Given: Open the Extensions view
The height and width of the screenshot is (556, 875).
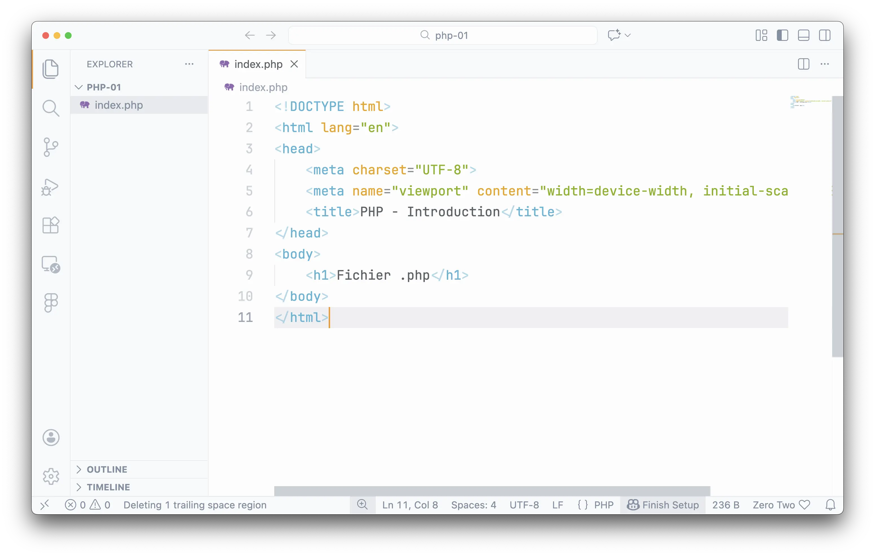Looking at the screenshot, I should 50,225.
